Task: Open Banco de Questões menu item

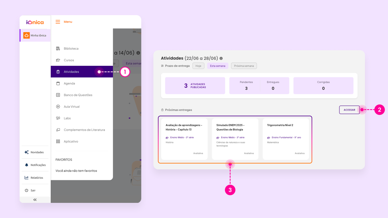Action: click(x=78, y=95)
